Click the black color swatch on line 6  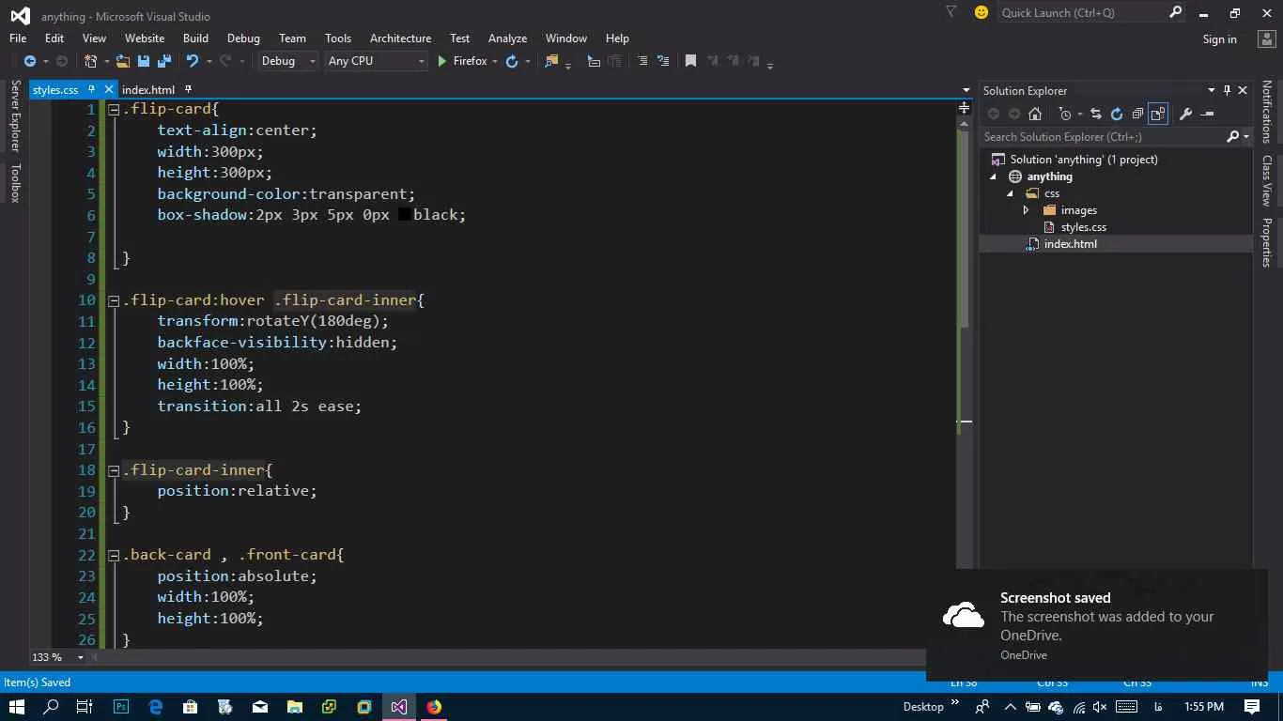point(404,215)
